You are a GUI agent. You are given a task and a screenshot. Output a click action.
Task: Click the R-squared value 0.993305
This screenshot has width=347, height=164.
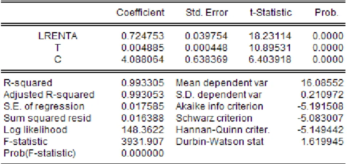click(x=142, y=83)
